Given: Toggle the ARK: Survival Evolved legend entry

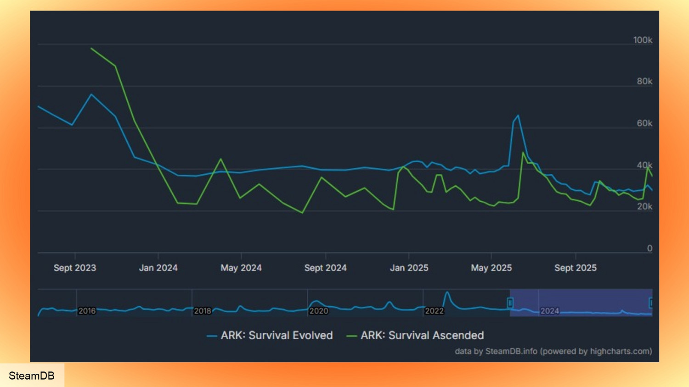Looking at the screenshot, I should (x=277, y=336).
